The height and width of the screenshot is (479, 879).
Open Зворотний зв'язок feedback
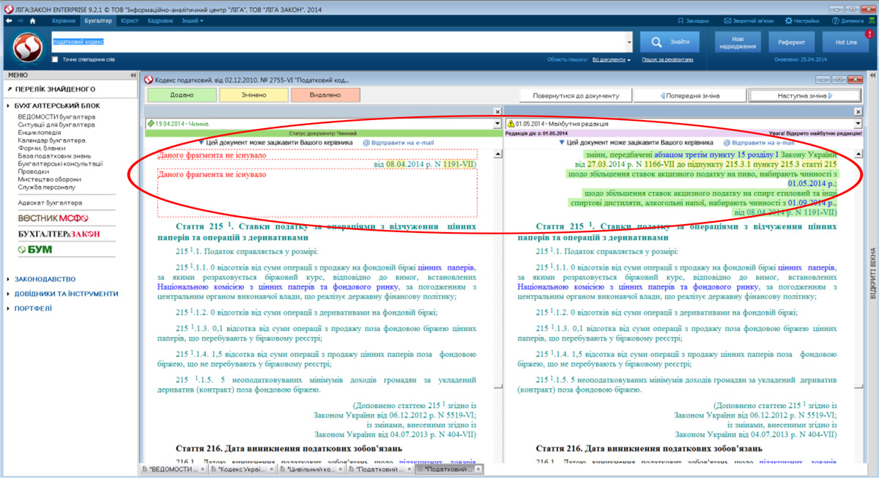(749, 21)
